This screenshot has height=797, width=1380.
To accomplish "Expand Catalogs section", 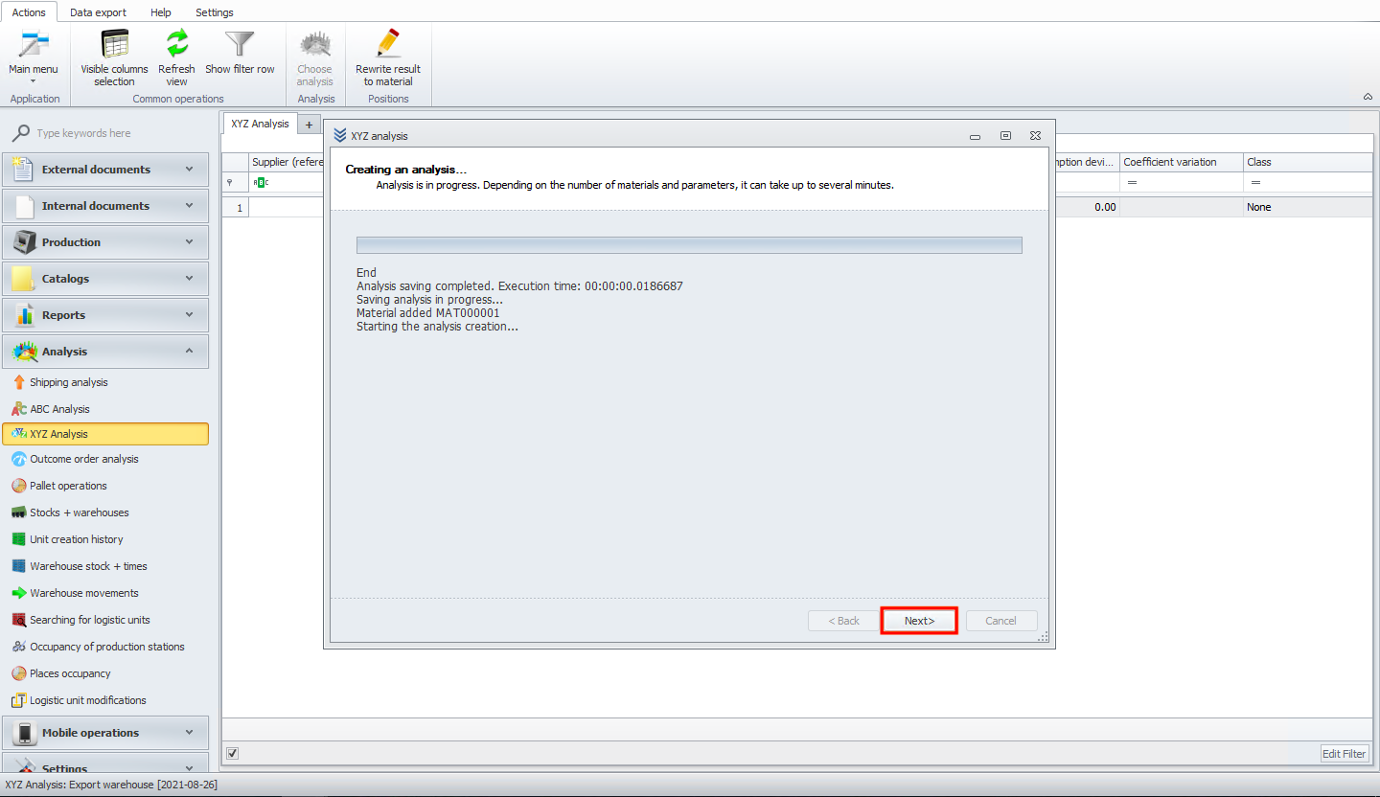I will 105,279.
